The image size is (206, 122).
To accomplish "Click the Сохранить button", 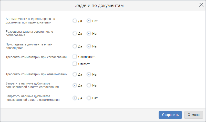I will point(170,115).
